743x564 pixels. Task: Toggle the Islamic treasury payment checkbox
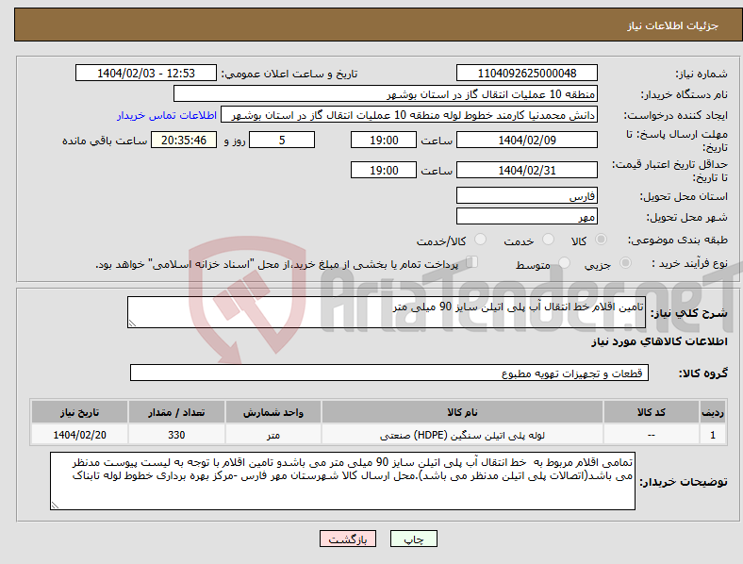[x=472, y=262]
